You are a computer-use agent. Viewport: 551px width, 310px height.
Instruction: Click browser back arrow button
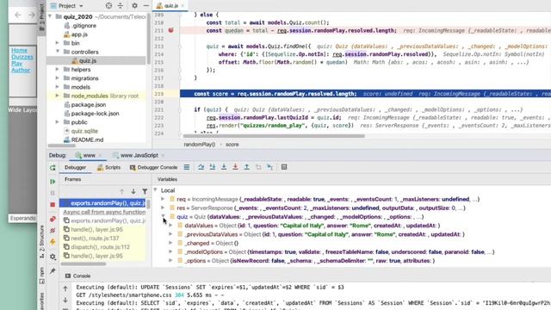17,15
